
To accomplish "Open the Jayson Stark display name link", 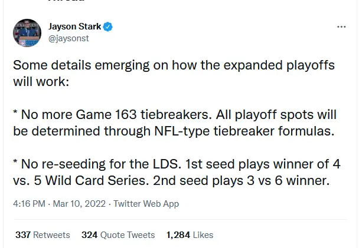I will (x=74, y=26).
